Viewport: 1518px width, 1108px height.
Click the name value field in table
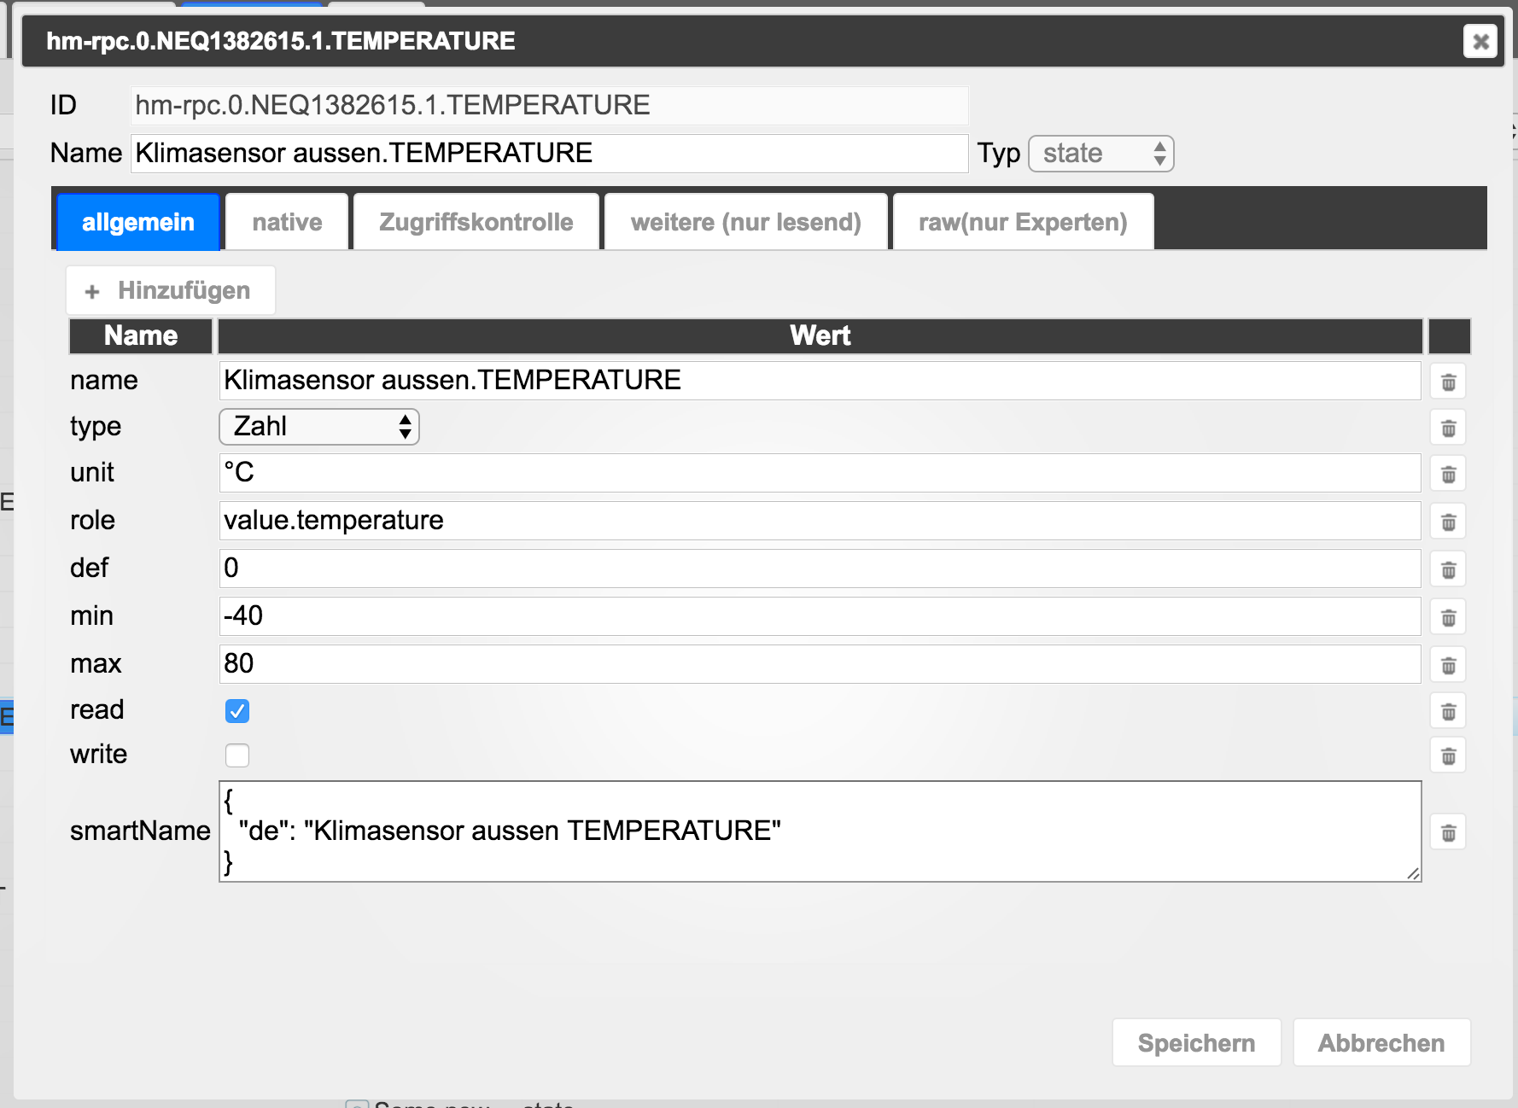[x=820, y=380]
